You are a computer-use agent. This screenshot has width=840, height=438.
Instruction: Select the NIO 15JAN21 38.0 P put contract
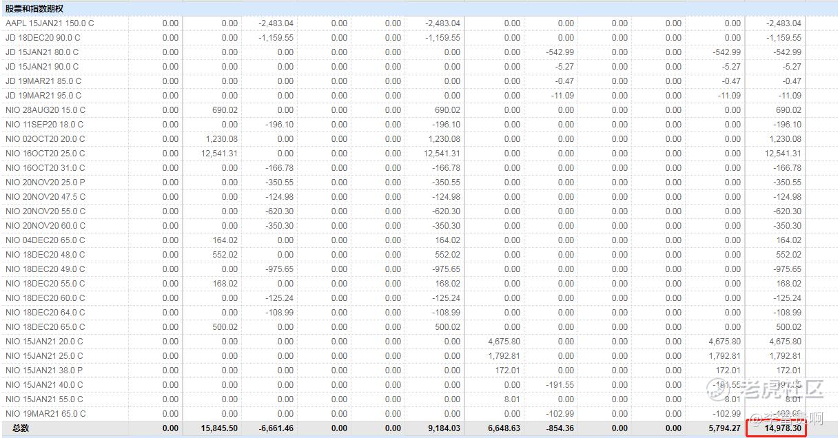tap(44, 371)
